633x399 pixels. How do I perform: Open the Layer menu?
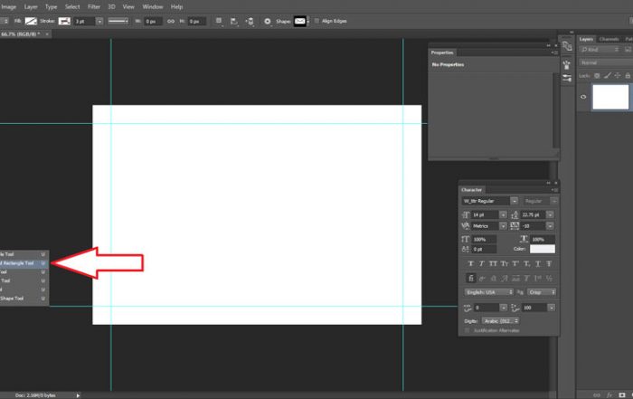coord(31,7)
